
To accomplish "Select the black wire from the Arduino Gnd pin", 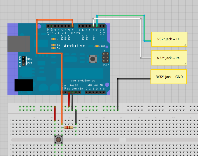I will [x=72, y=101].
